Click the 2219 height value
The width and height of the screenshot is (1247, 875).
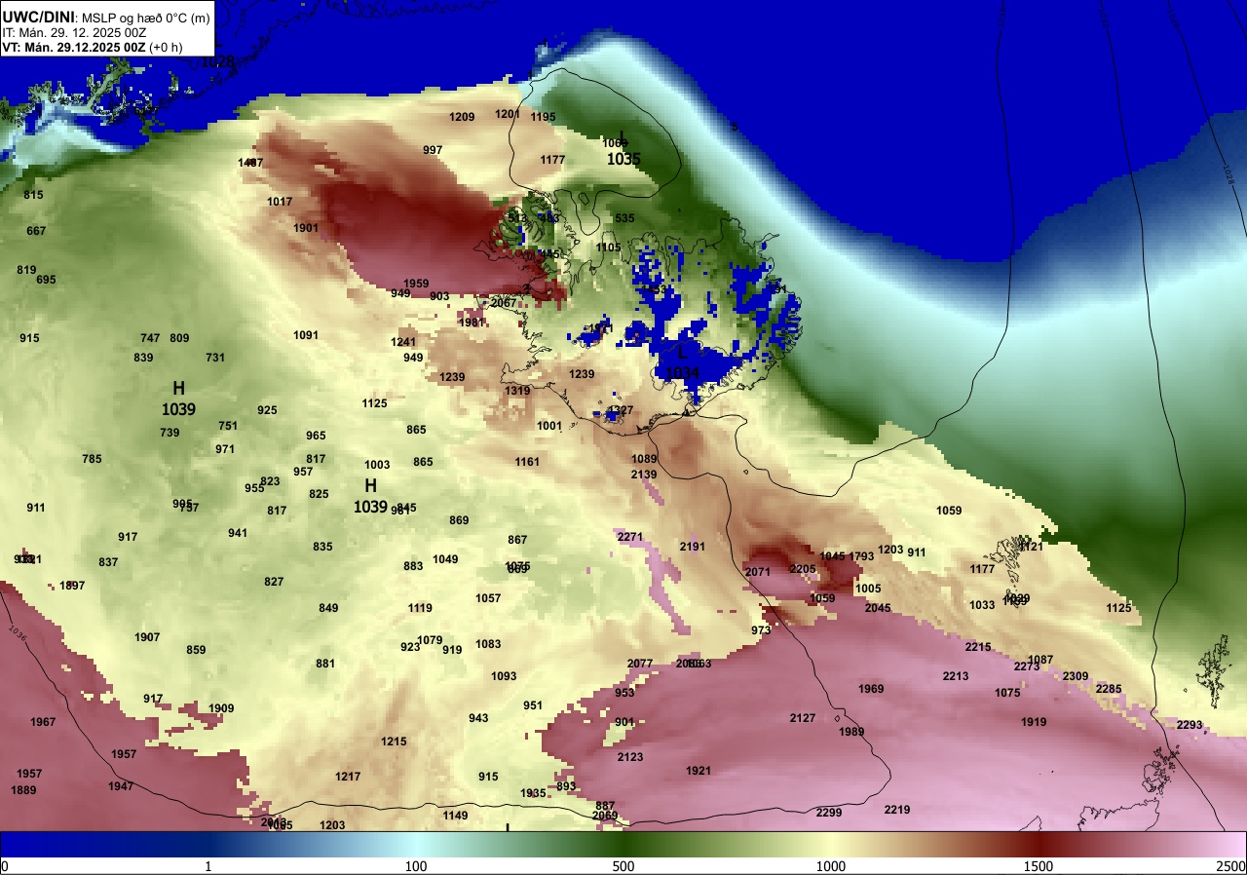click(x=897, y=810)
